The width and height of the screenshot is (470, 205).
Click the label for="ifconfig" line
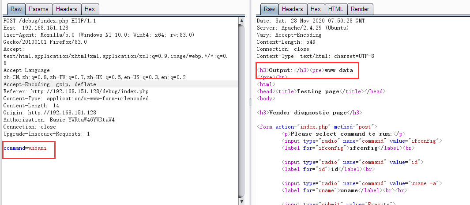[348, 148]
